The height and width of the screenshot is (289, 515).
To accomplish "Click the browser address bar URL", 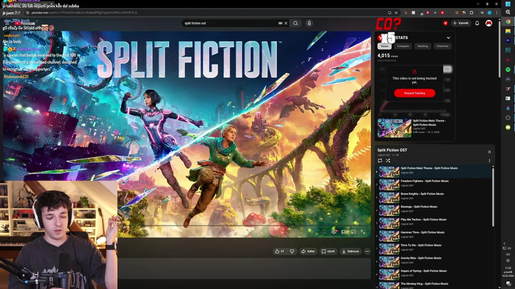I will pyautogui.click(x=84, y=13).
